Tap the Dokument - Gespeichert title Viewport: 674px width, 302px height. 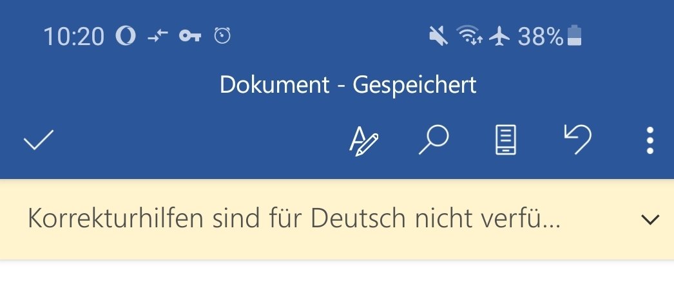click(x=348, y=84)
